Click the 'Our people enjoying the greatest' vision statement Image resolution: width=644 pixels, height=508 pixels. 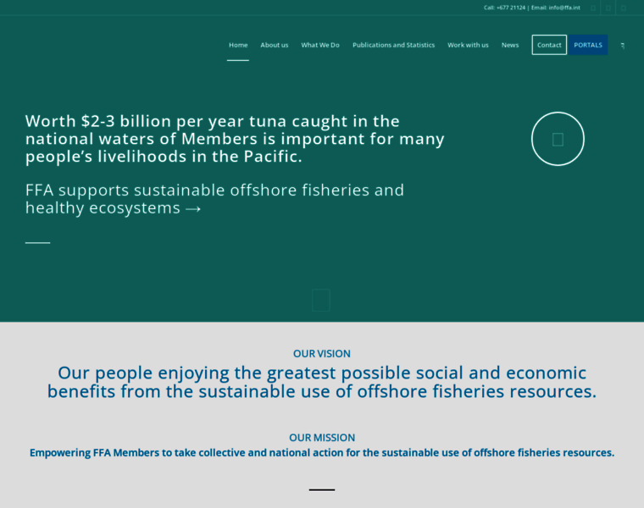(322, 382)
